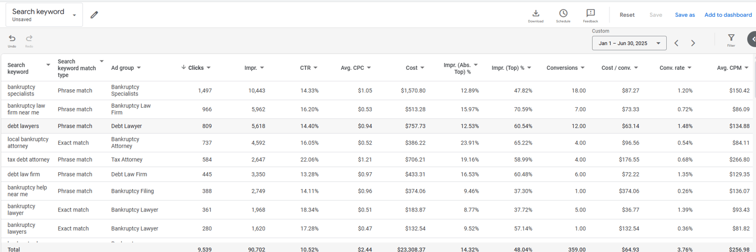Open the Feedback dialog
The height and width of the screenshot is (252, 756).
point(590,15)
